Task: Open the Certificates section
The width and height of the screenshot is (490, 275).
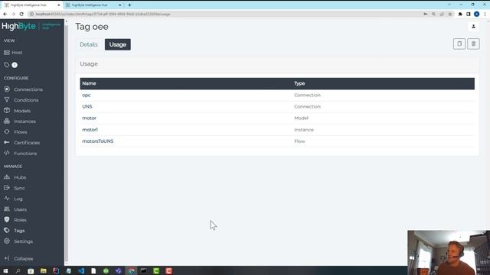Action: point(22,143)
